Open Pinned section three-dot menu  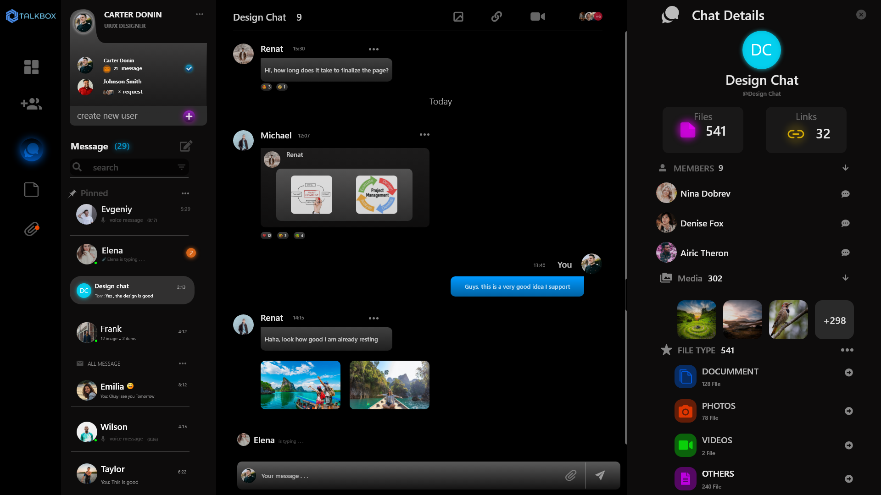(x=185, y=193)
